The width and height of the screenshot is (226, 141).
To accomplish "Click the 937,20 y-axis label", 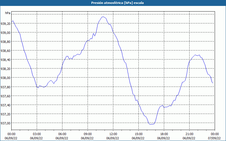I will (x=6, y=114).
